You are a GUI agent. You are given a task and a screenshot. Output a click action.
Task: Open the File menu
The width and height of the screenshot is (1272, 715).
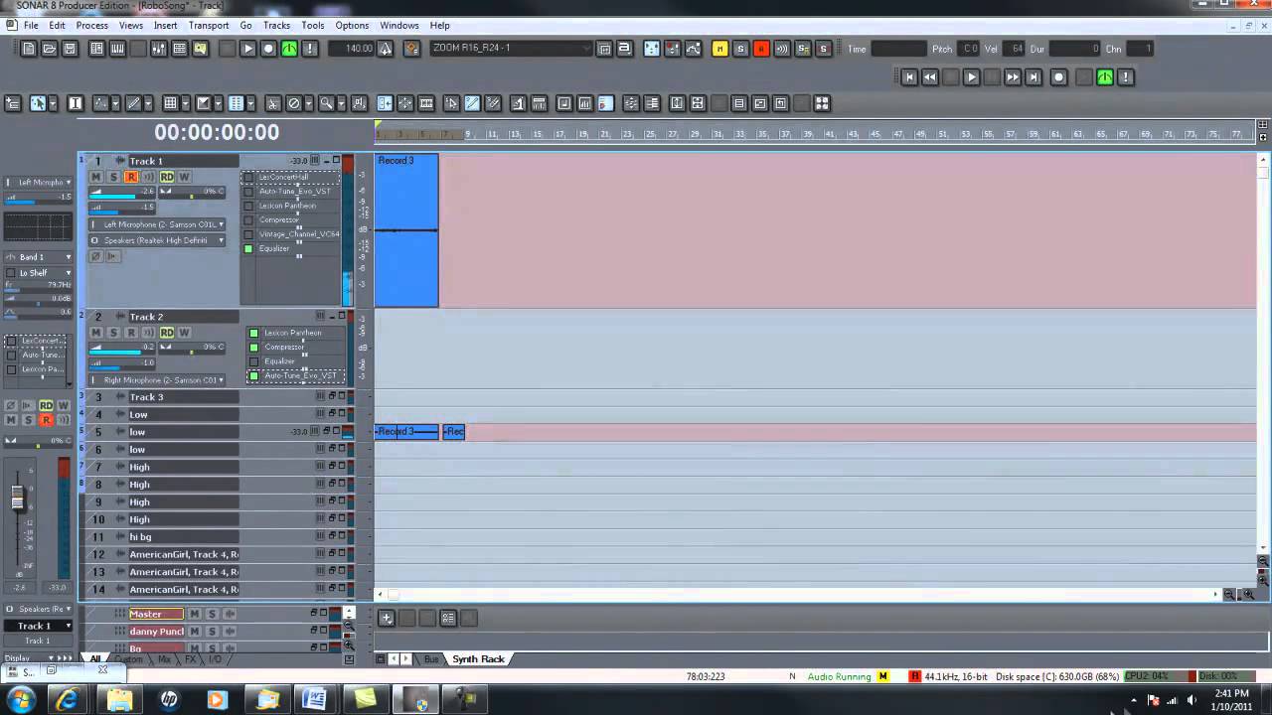(31, 25)
